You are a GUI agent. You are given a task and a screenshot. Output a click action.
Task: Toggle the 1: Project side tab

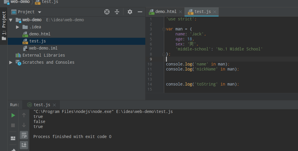(4, 26)
